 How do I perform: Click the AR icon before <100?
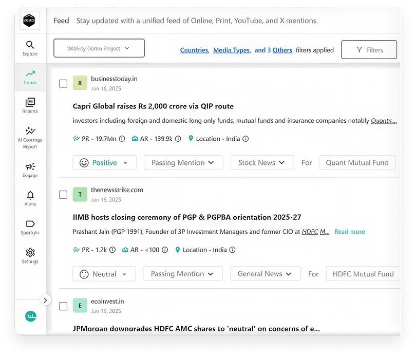[125, 250]
